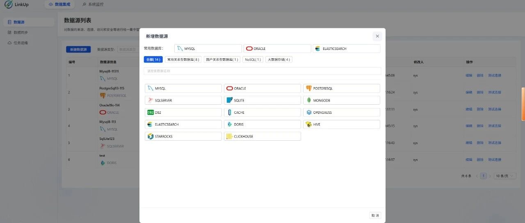Open the 数据集成 top navigation tab

click(x=59, y=5)
